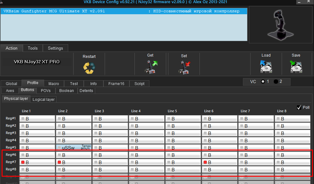Select the Physical layer tab

pyautogui.click(x=16, y=99)
